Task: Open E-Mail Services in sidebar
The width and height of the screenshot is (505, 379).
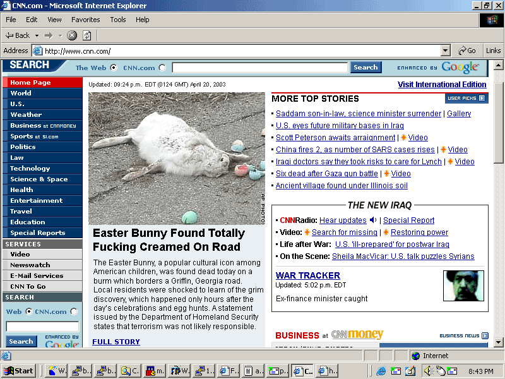Action: click(42, 275)
